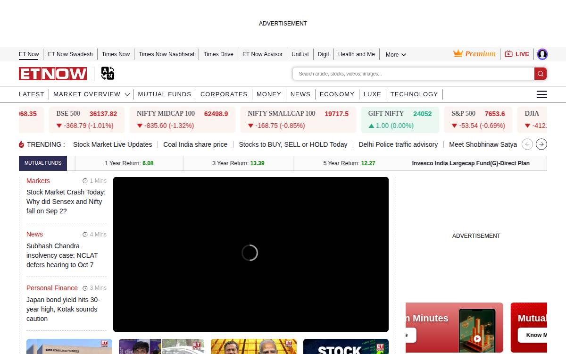This screenshot has height=354, width=566.
Task: Open Stocks to BUY, SELL or HOLD Today
Action: pos(293,144)
